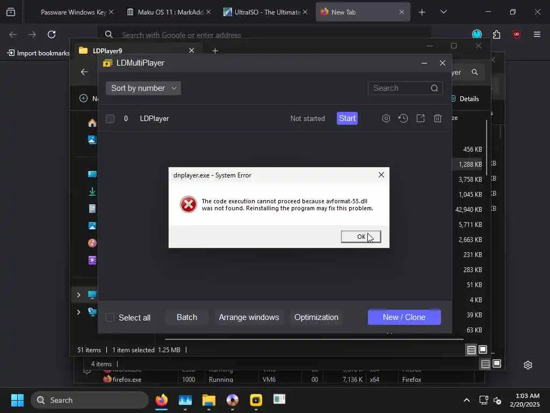Reload the Firefox page
Viewport: 550px width, 413px height.
[52, 34]
